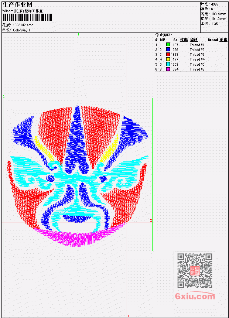The width and height of the screenshot is (229, 318).
Task: Select the 'Thread #3' description text
Action: point(197,55)
